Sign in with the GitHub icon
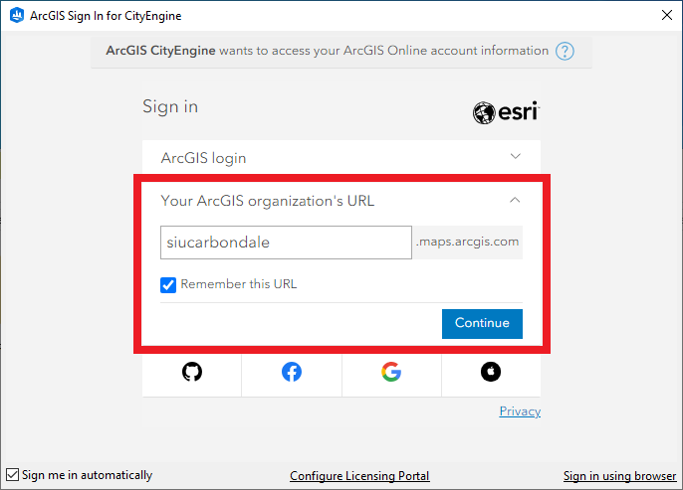The height and width of the screenshot is (490, 683). pos(192,372)
